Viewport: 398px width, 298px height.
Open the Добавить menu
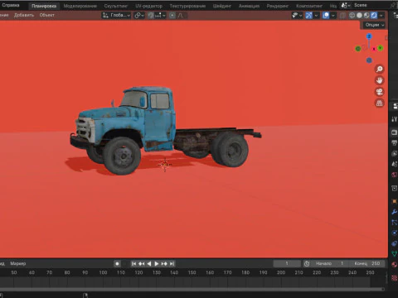[24, 15]
